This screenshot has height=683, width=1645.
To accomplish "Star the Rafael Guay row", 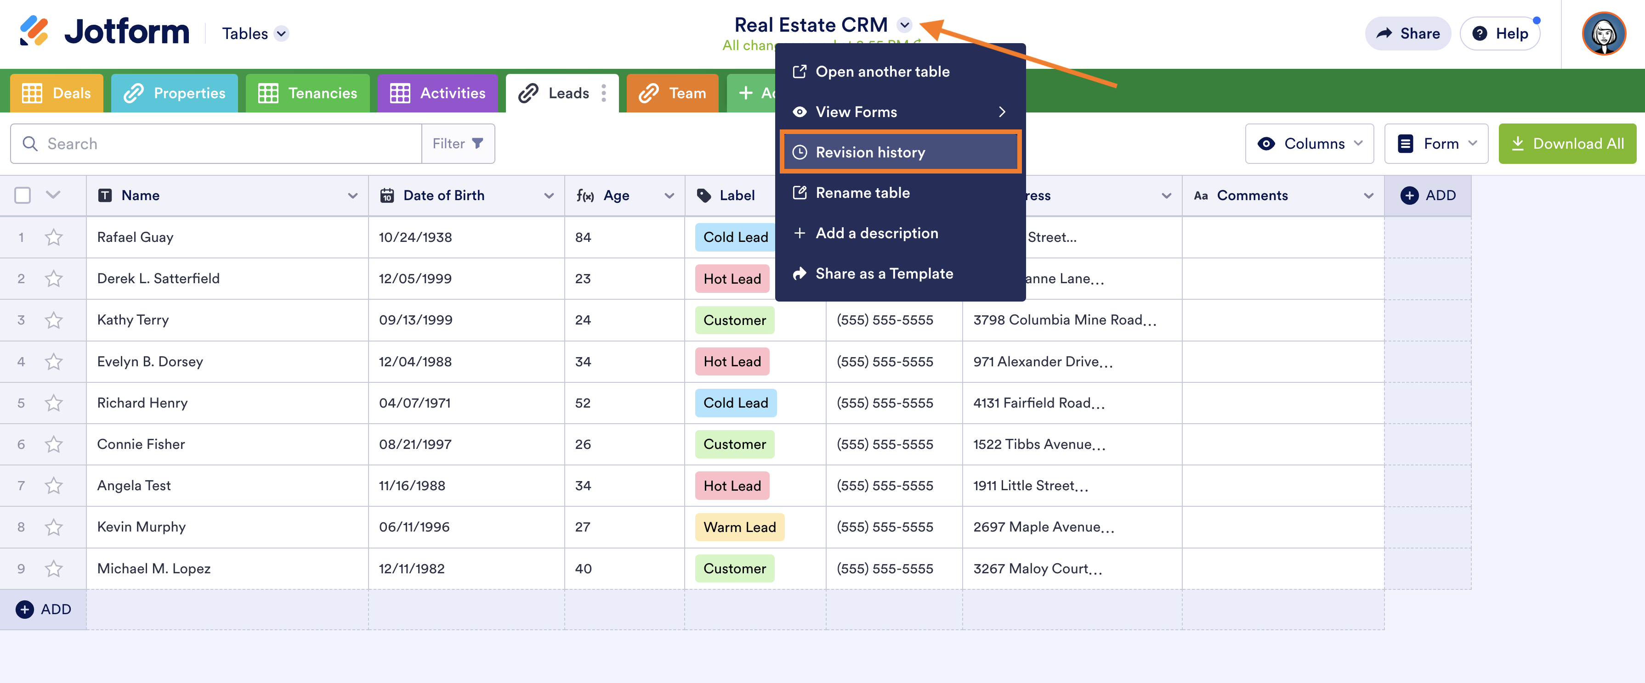I will click(x=54, y=237).
